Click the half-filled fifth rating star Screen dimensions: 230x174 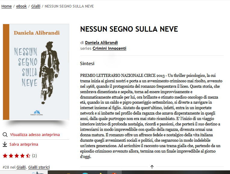tap(28, 156)
